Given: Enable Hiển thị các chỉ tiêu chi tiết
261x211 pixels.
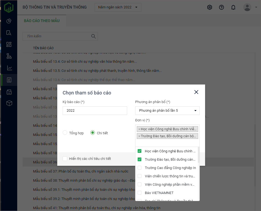Looking at the screenshot, I should click(x=65, y=159).
